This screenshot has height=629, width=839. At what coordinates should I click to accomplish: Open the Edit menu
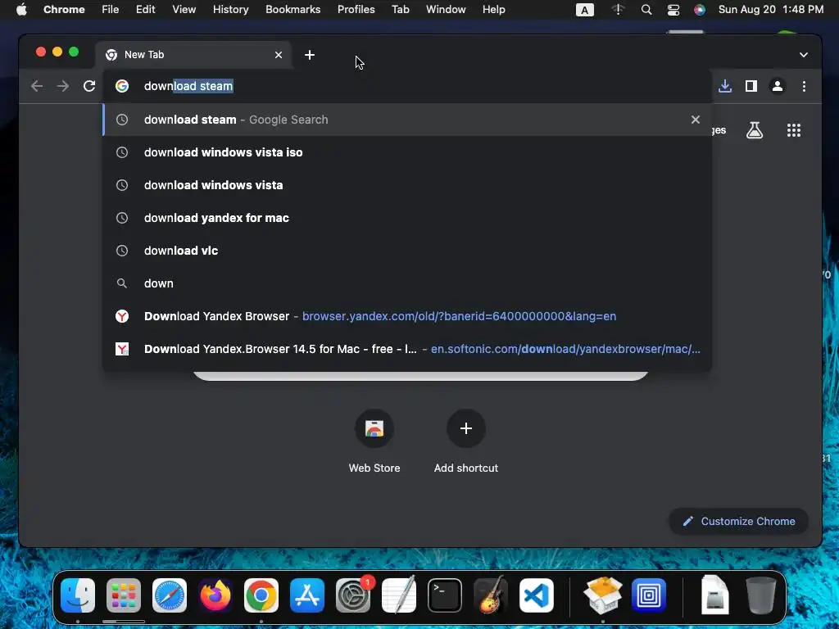(145, 10)
